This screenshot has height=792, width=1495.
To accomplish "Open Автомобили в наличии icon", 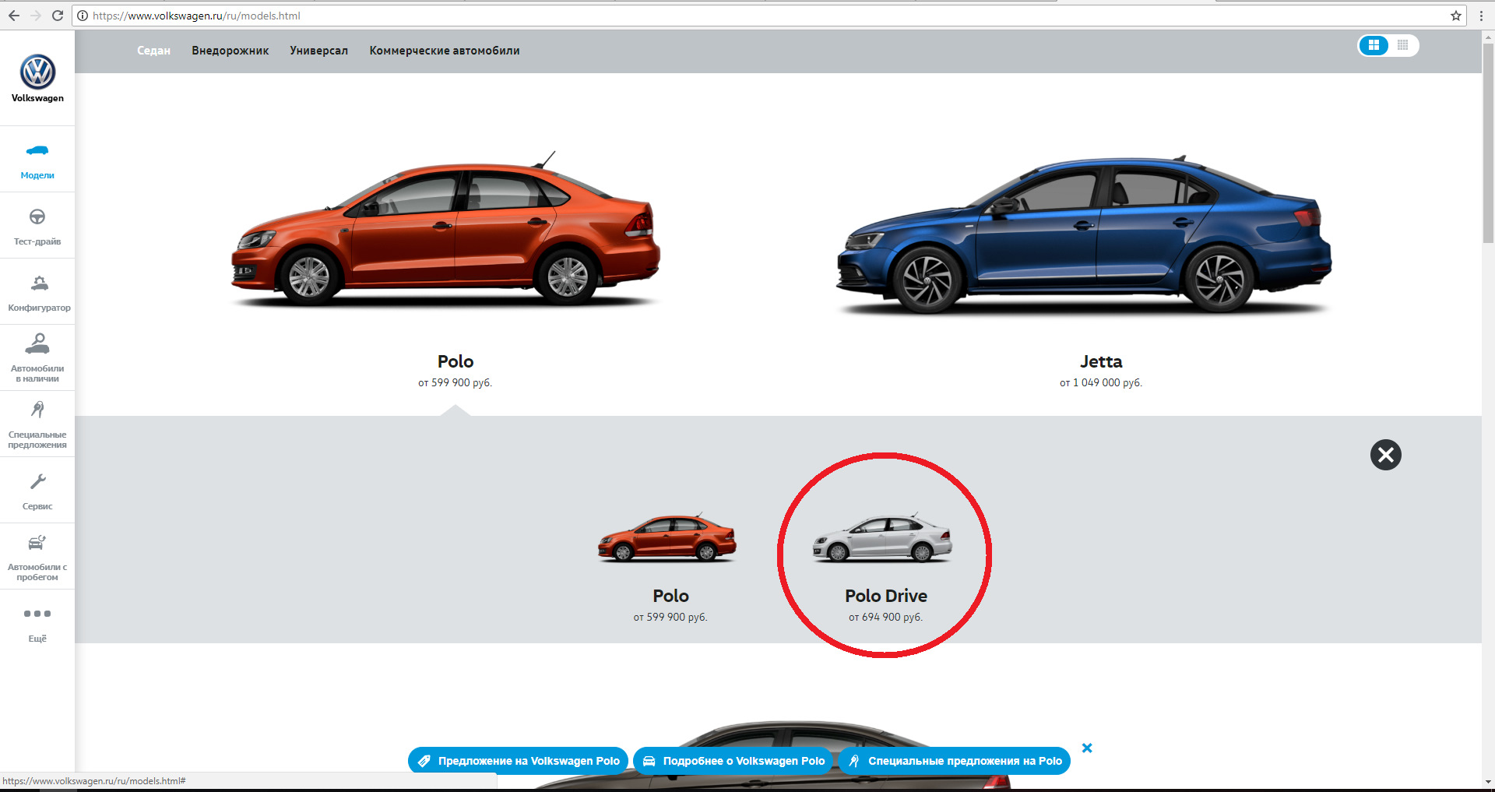I will click(x=37, y=343).
